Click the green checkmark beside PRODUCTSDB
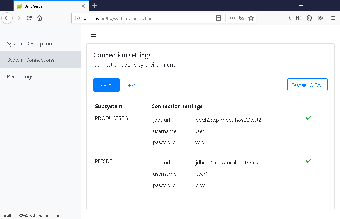The height and width of the screenshot is (219, 340). pyautogui.click(x=308, y=118)
